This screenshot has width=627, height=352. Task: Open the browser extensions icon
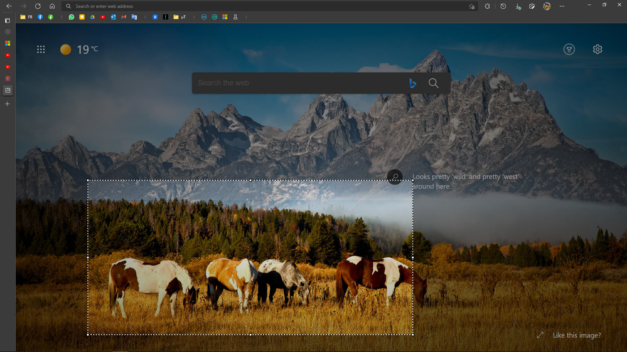(x=487, y=6)
